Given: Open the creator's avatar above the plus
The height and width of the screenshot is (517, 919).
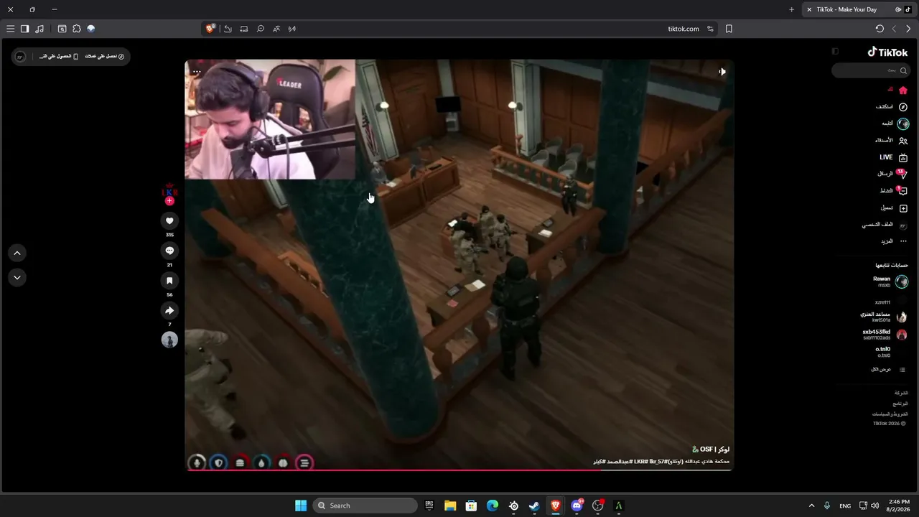Looking at the screenshot, I should 169,190.
